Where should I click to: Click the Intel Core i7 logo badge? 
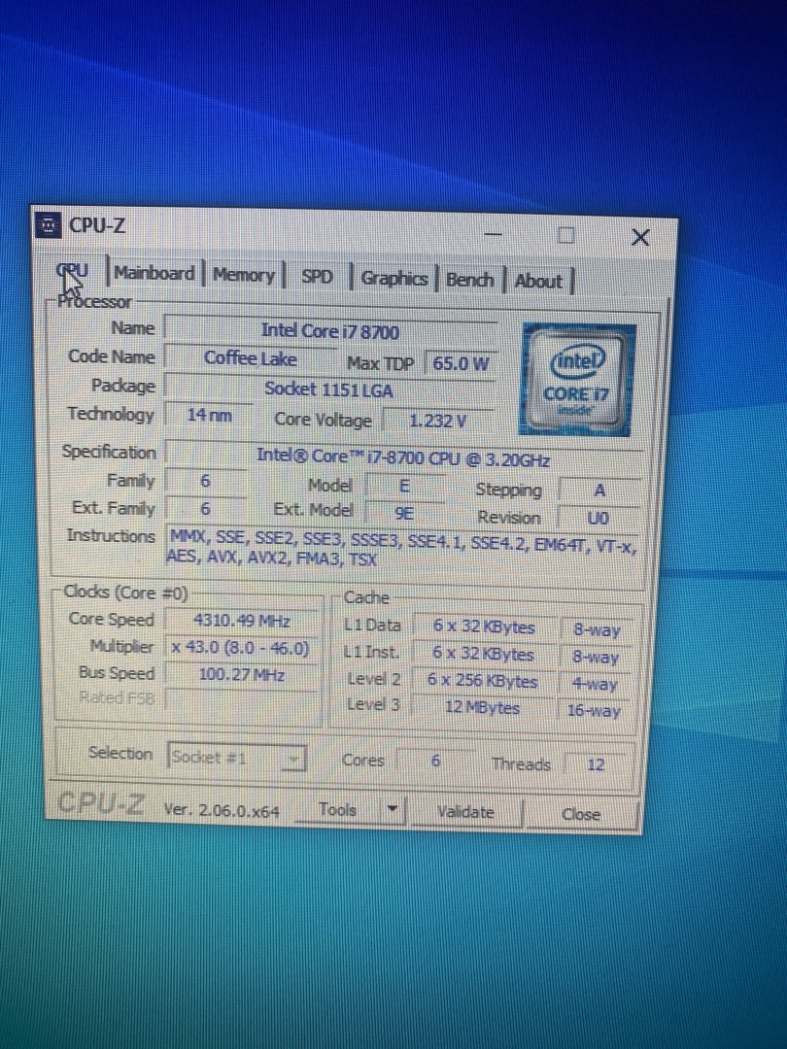click(x=577, y=380)
